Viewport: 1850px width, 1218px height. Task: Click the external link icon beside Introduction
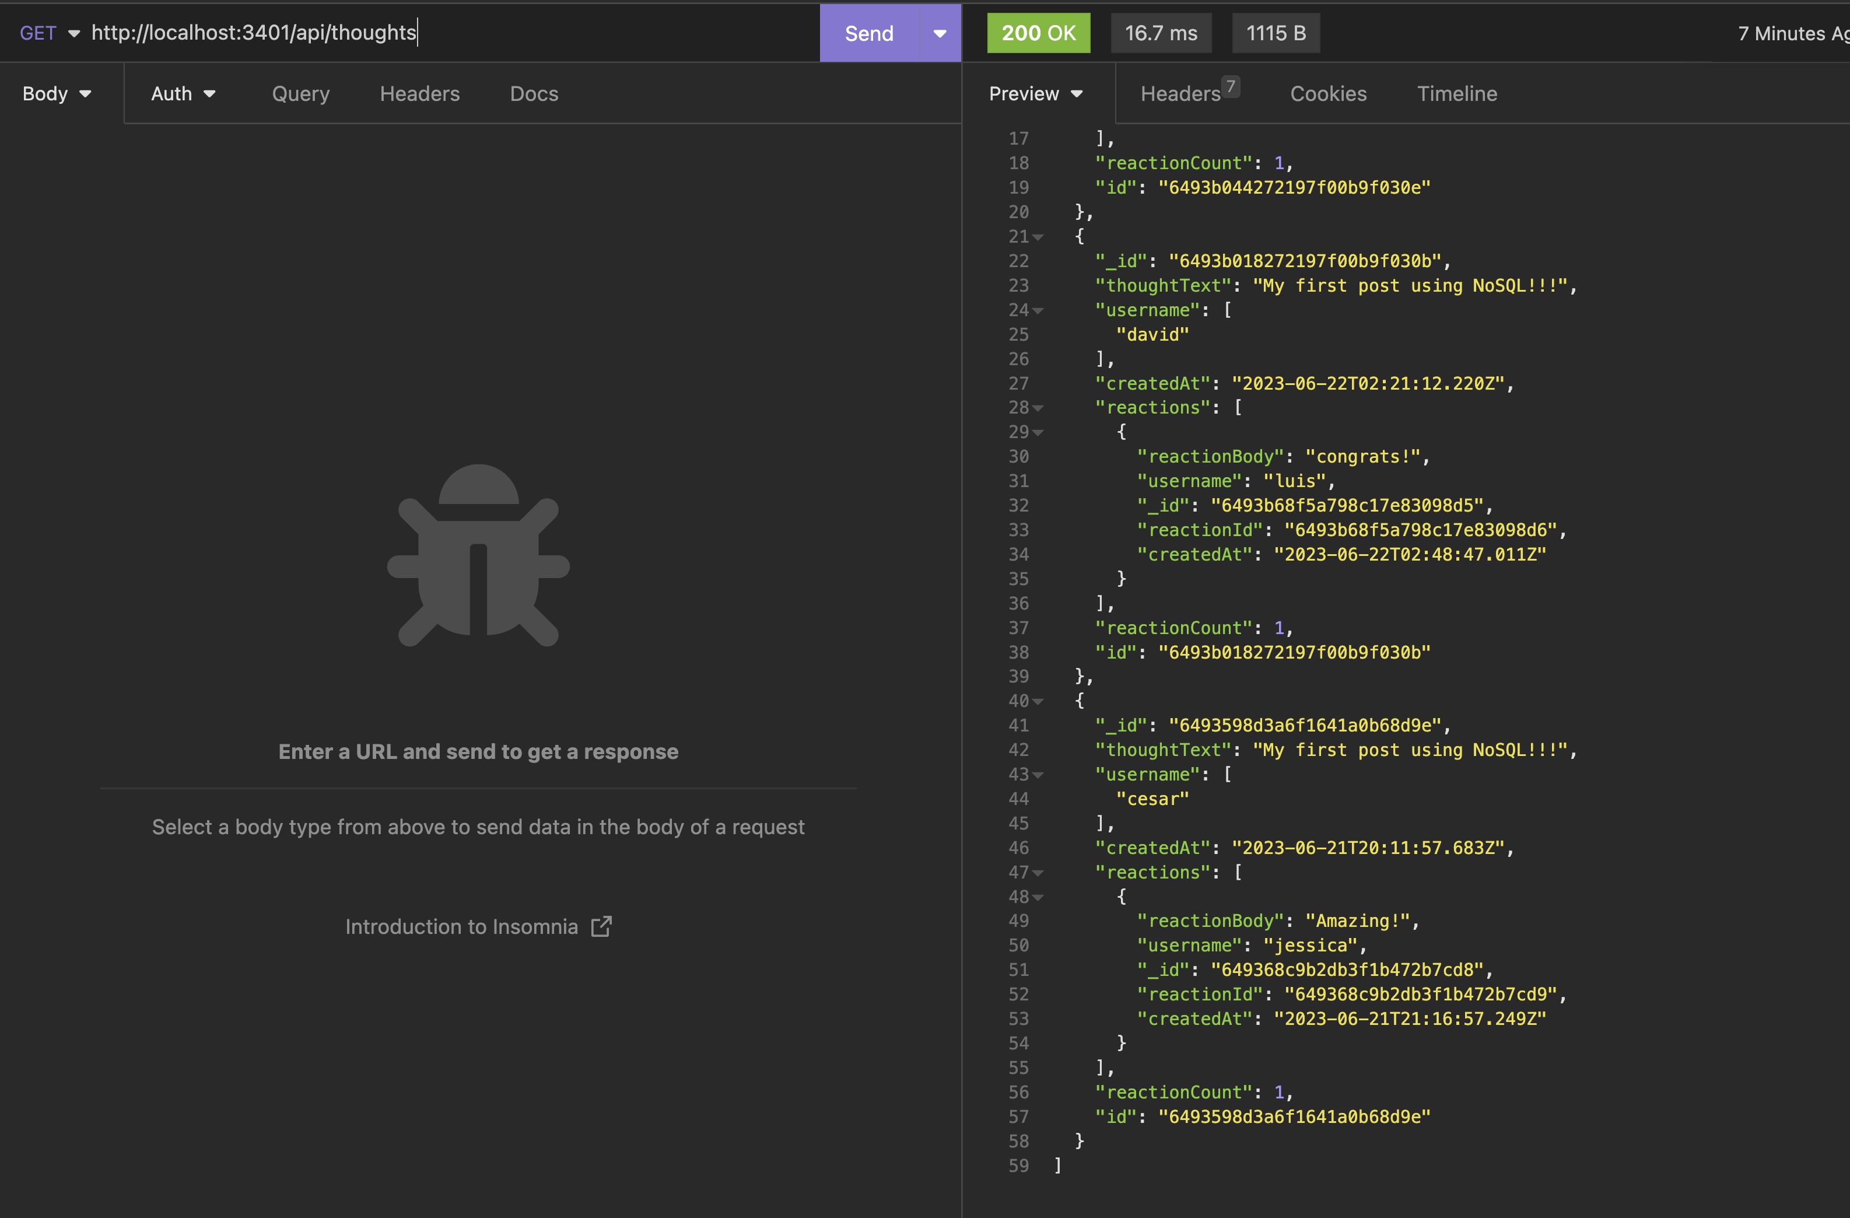click(x=601, y=926)
